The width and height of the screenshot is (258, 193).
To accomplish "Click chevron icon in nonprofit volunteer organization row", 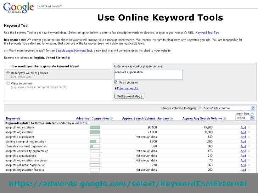I will pyautogui.click(x=249, y=165).
